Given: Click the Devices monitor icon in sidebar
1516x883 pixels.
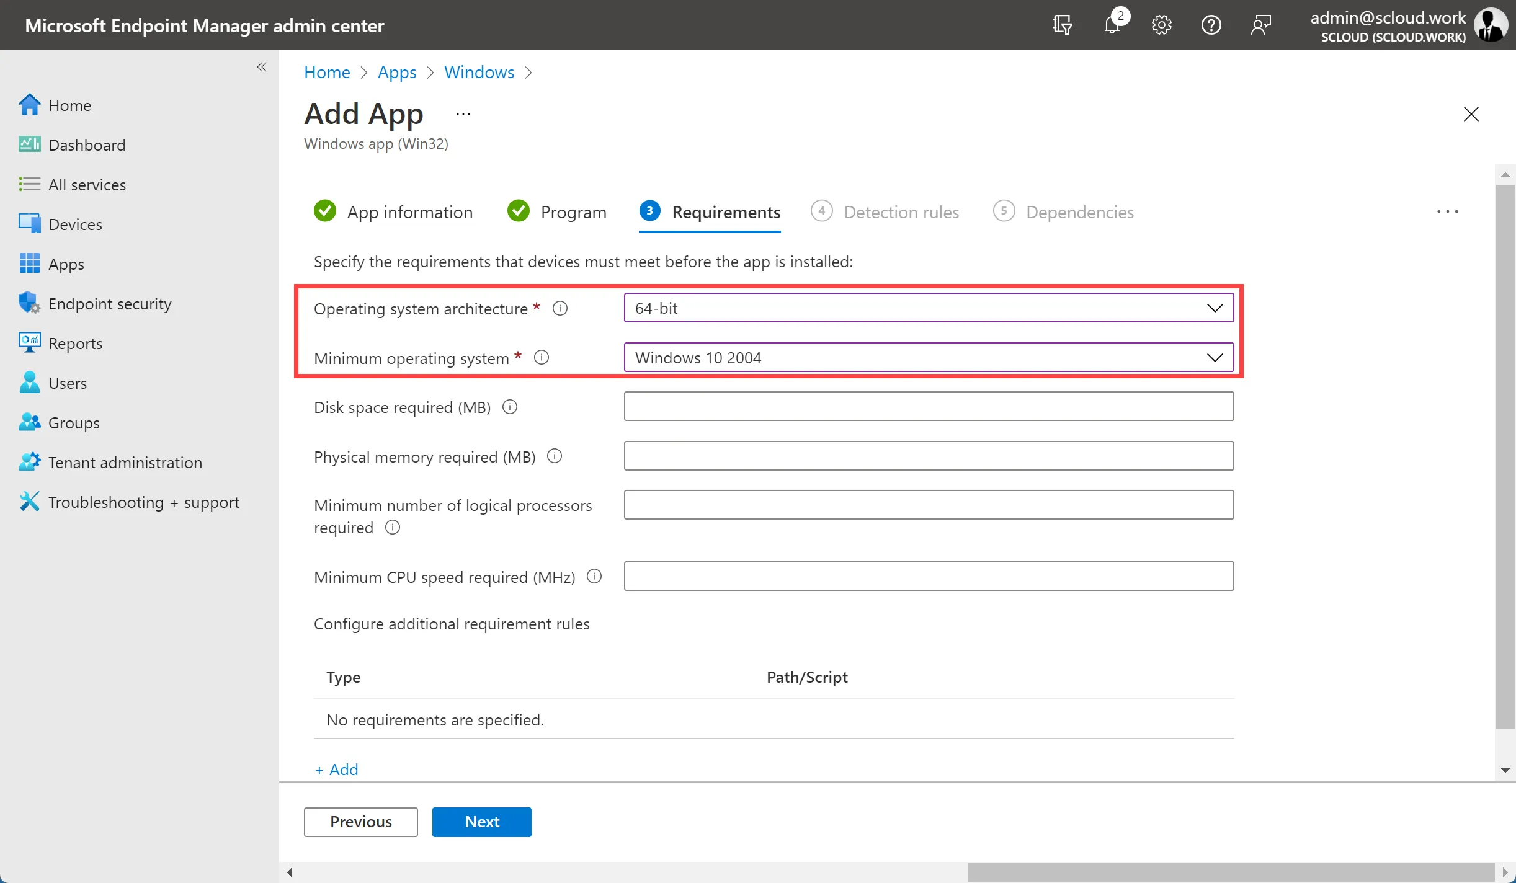Looking at the screenshot, I should pyautogui.click(x=29, y=224).
